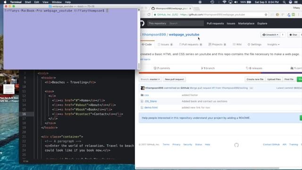View the 1 branch link
The image size is (302, 170).
click(x=208, y=68)
